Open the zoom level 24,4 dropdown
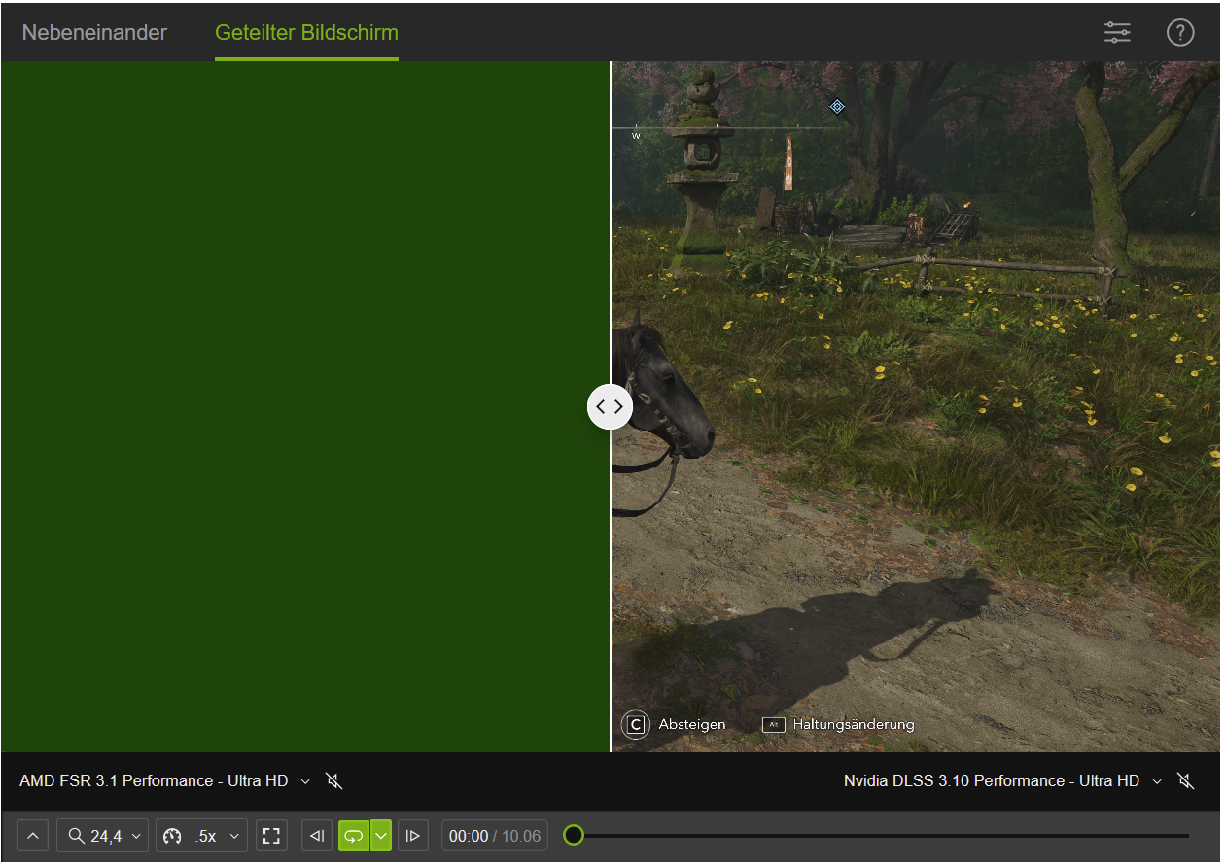Image resolution: width=1226 pixels, height=865 pixels. click(x=102, y=836)
